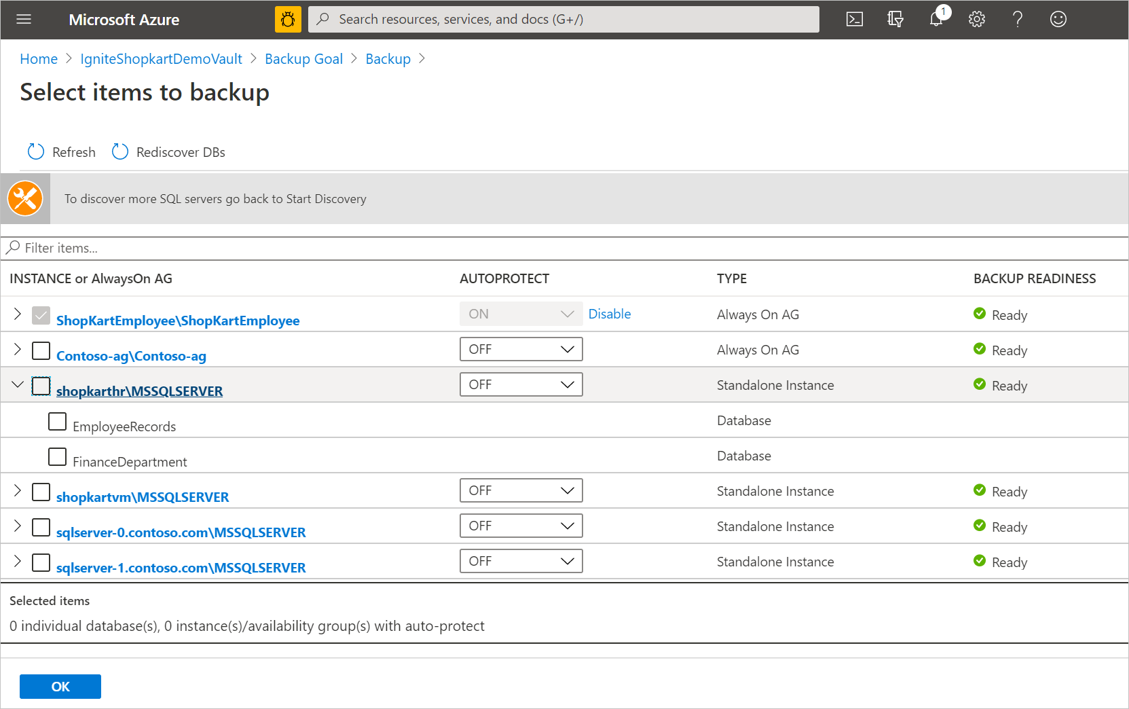Expand the ShopKartEmployee availability group
This screenshot has width=1129, height=709.
(x=18, y=314)
